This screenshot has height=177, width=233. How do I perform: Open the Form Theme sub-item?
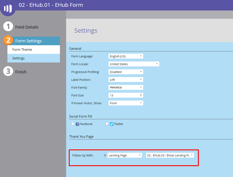pos(34,50)
